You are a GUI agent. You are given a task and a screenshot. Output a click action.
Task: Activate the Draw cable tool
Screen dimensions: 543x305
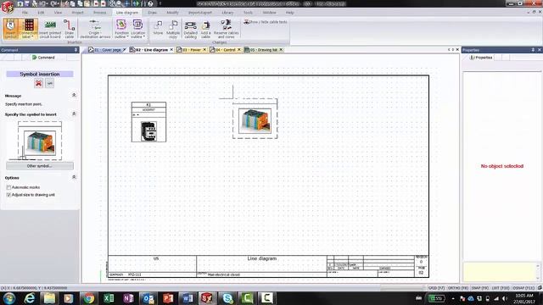(70, 29)
